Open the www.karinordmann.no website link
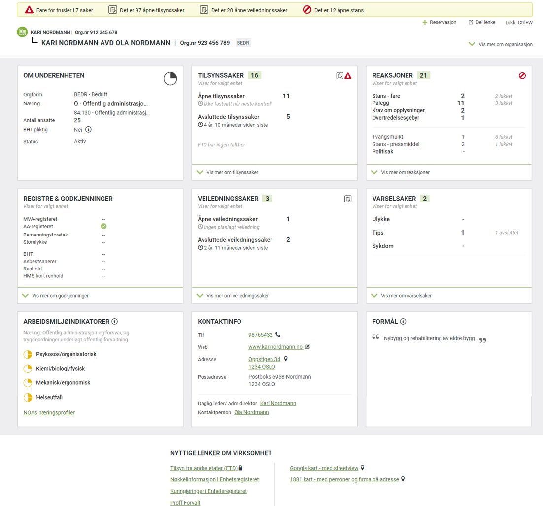 [275, 347]
